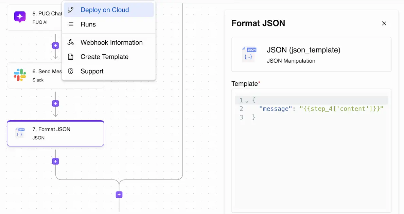The image size is (404, 214).
Task: Collapse the JSON block at line 1
Action: coord(247,101)
